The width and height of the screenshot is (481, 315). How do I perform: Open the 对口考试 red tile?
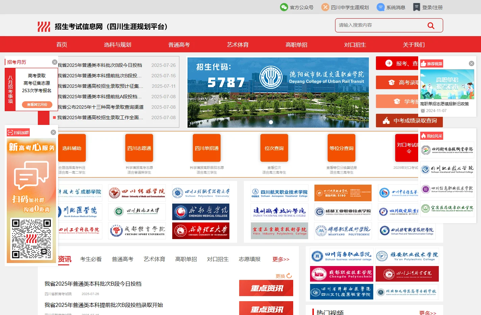407,148
